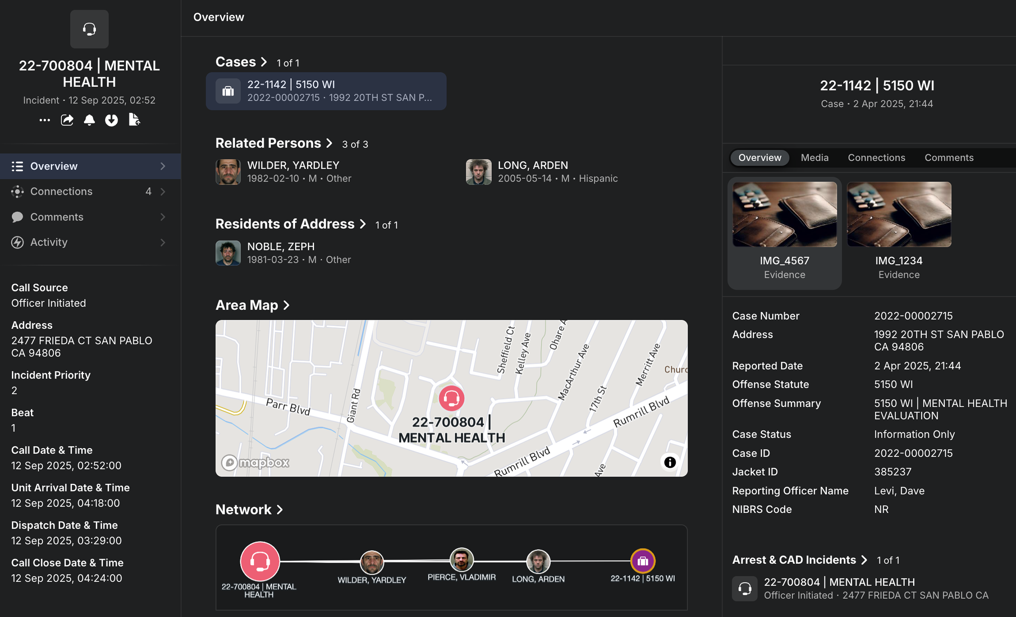Viewport: 1016px width, 617px height.
Task: Switch to the Media tab
Action: [x=814, y=157]
